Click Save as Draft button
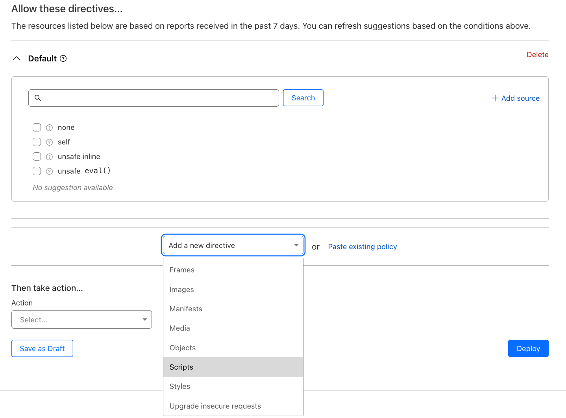The image size is (566, 418). 42,348
